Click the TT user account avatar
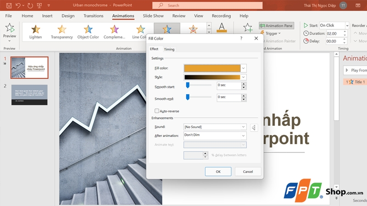 [343, 5]
